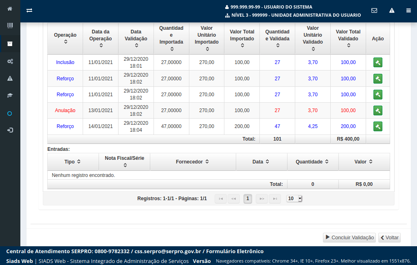Open the graduation cap sidebar icon

10,95
